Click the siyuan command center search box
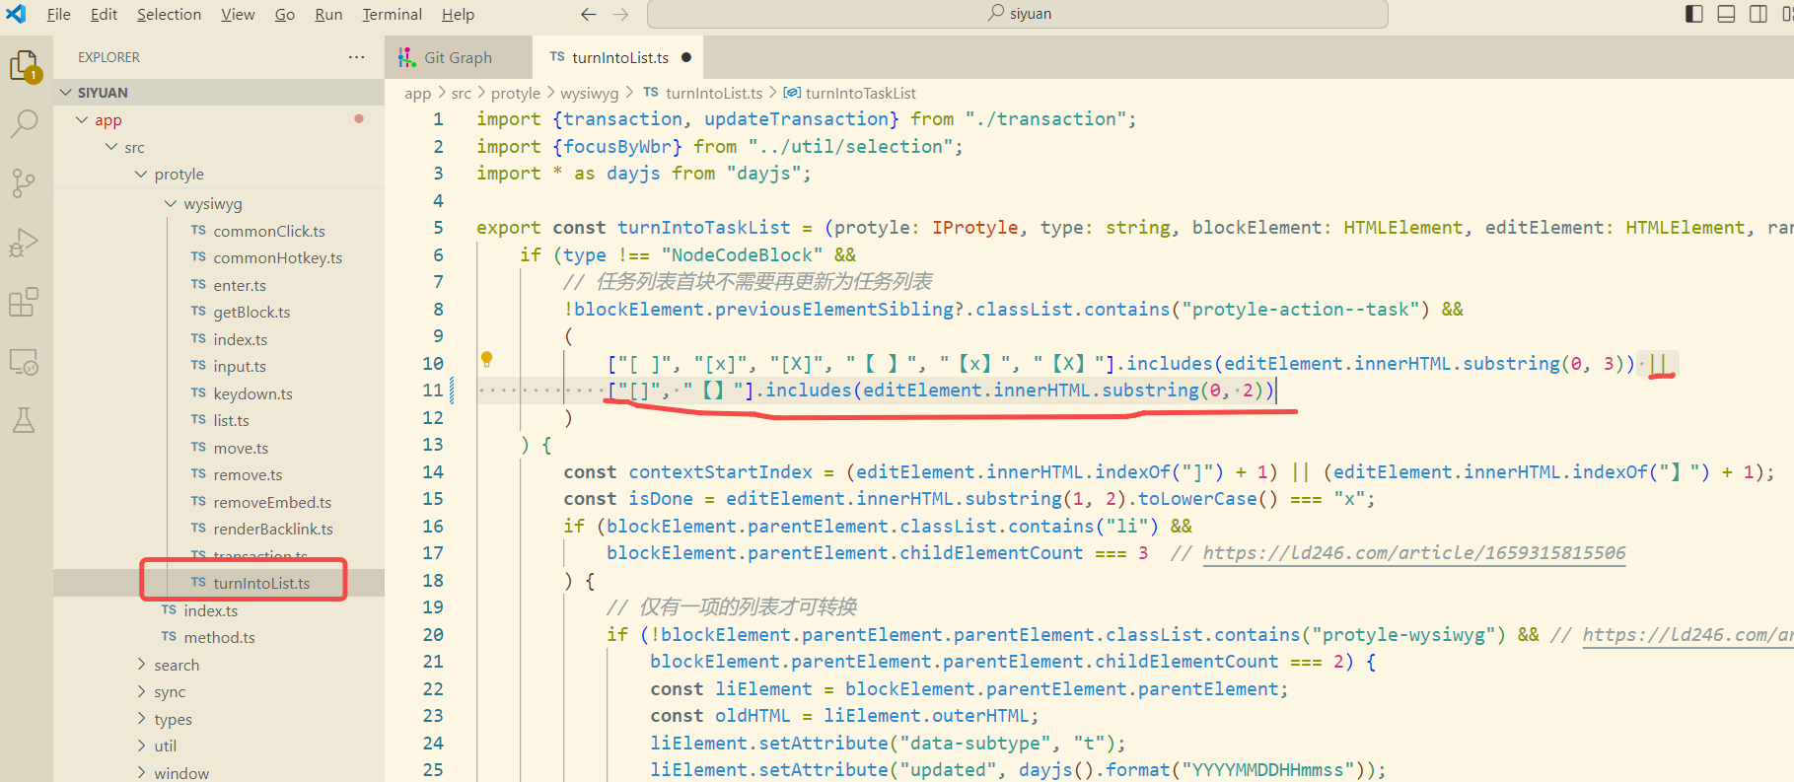This screenshot has width=1794, height=782. pos(1017,14)
